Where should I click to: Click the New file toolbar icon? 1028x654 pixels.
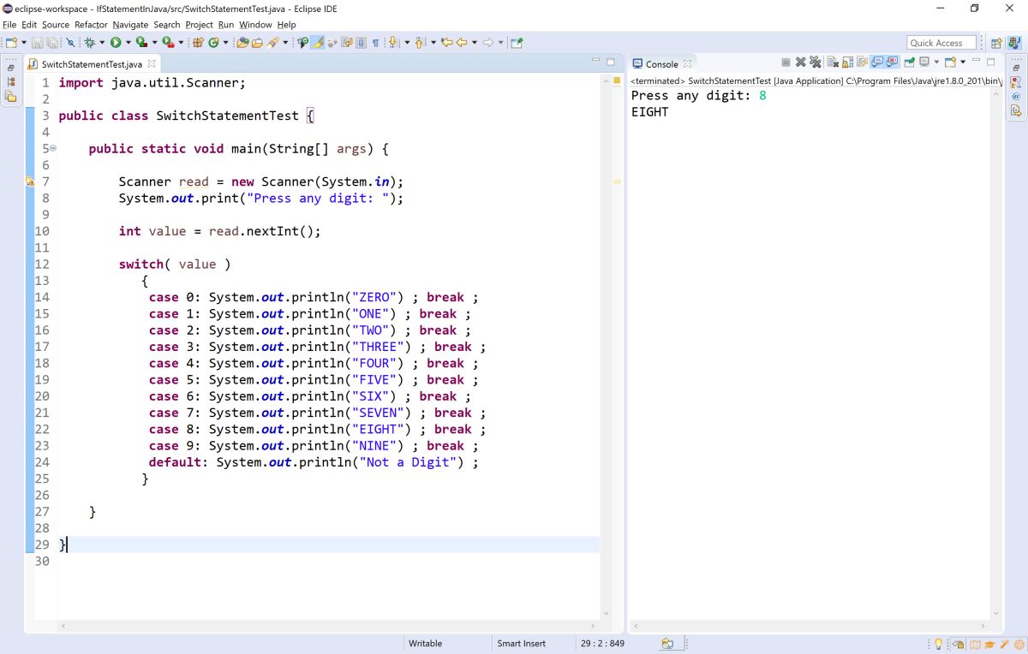coord(11,43)
